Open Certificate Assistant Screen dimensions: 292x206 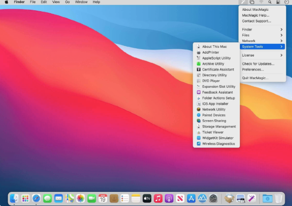(216, 69)
